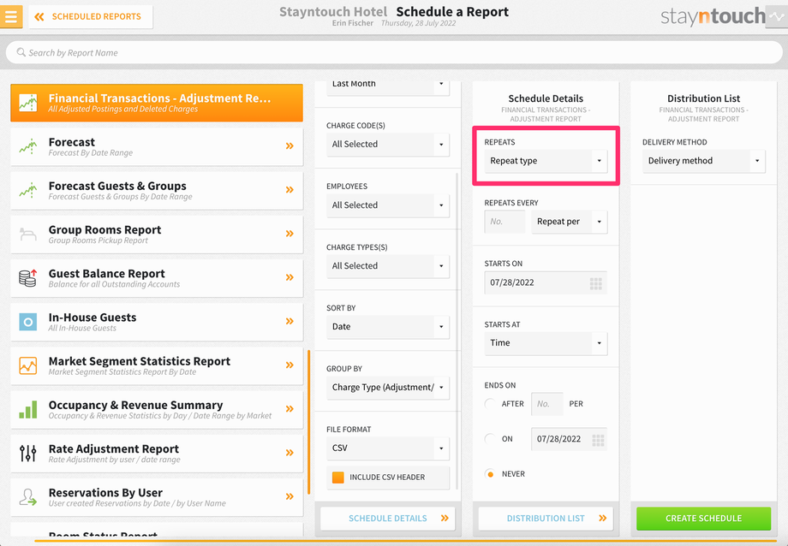This screenshot has width=788, height=546.
Task: Click the report list orange scrollbar
Action: point(308,422)
